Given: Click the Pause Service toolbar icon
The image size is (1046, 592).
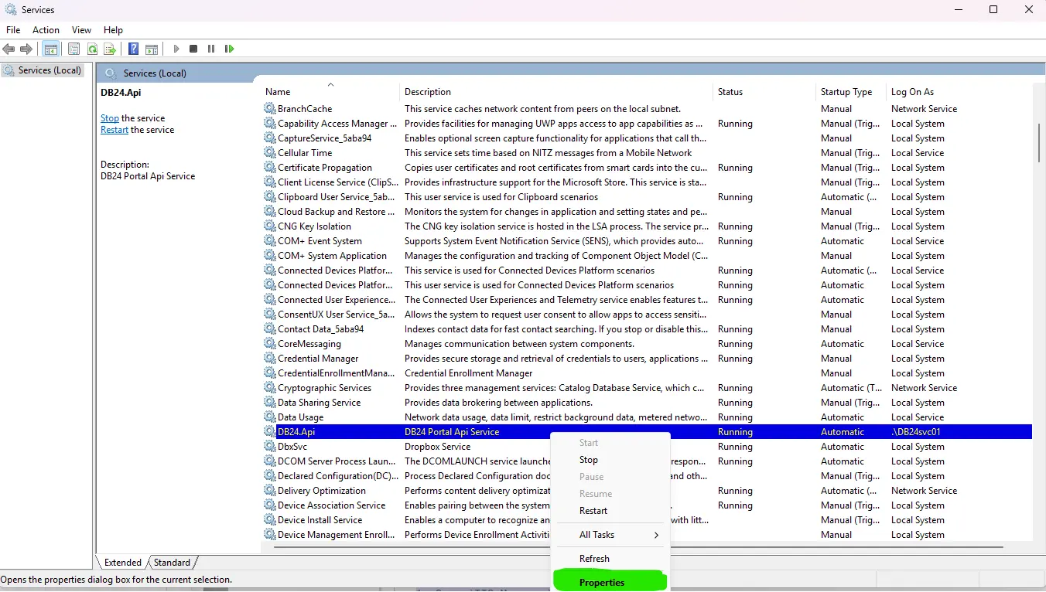Looking at the screenshot, I should click(211, 49).
